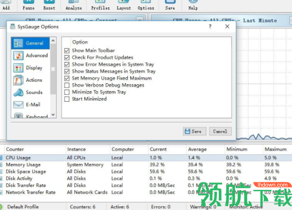Select the Actions options category icon
Screen dimensions: 292x210
point(18,80)
